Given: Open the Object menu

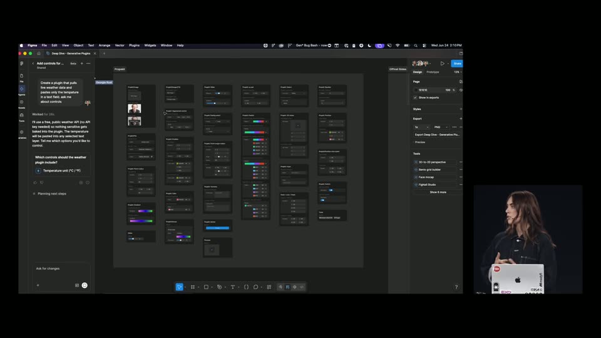Looking at the screenshot, I should click(x=78, y=45).
